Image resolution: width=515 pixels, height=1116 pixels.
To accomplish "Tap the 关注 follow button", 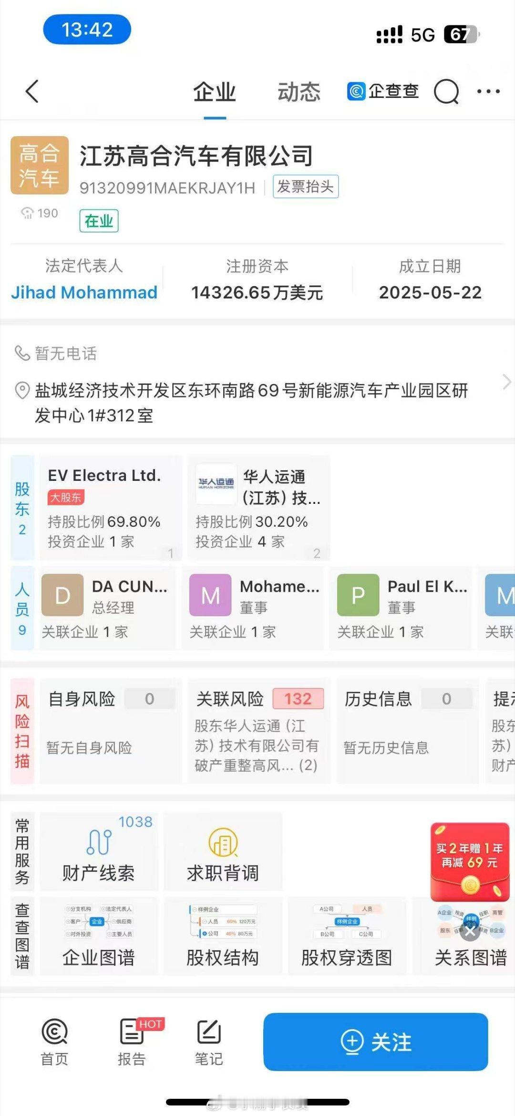I will (376, 1042).
